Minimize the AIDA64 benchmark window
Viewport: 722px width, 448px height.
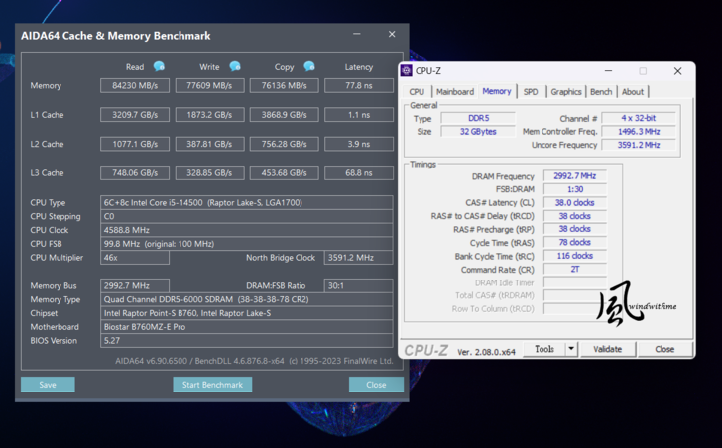357,35
